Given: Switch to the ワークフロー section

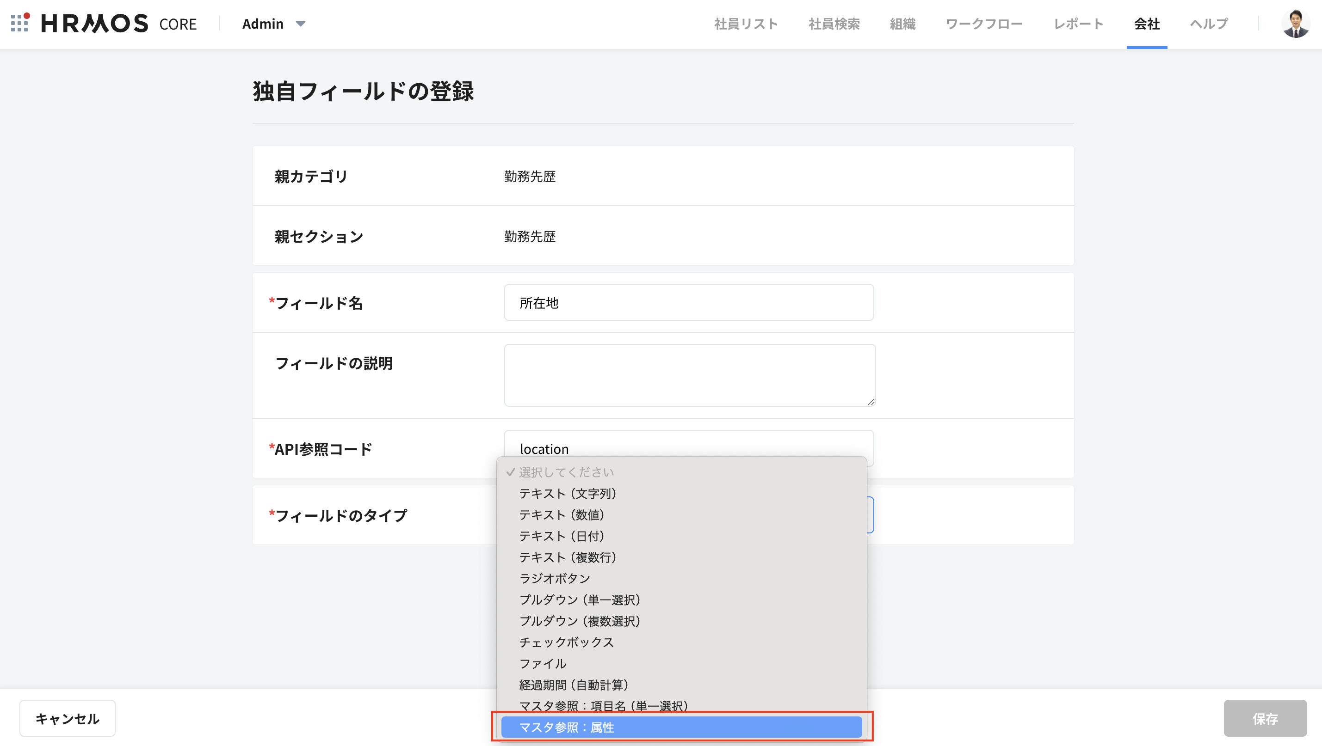Looking at the screenshot, I should [984, 24].
